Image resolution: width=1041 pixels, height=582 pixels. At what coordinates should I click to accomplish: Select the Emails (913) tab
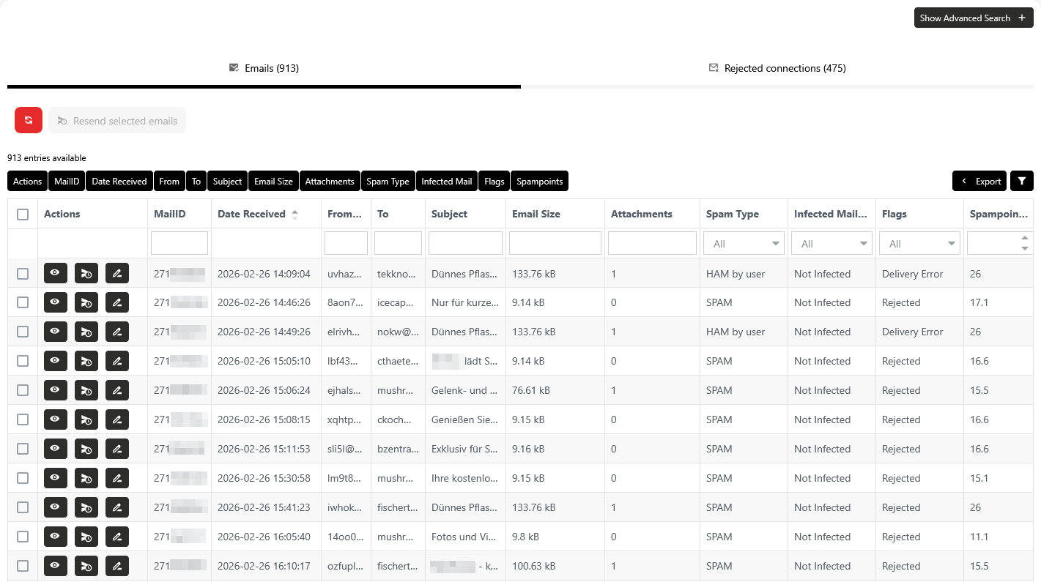click(x=264, y=68)
